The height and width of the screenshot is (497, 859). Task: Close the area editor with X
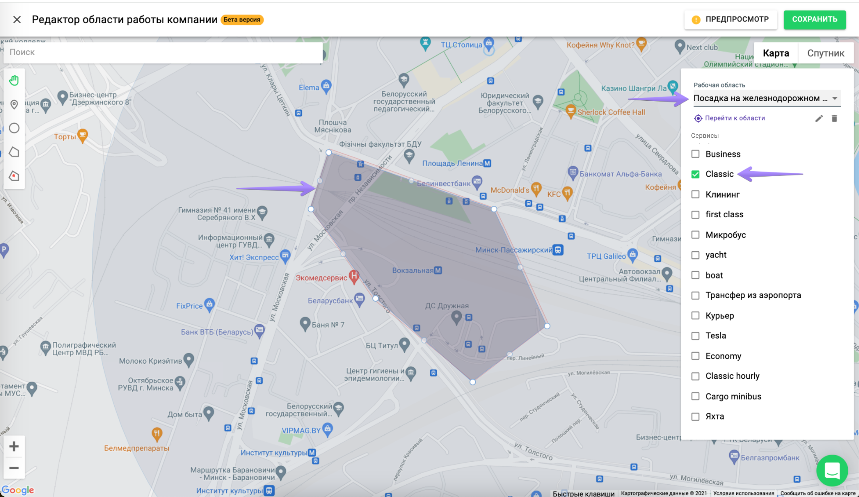click(17, 20)
